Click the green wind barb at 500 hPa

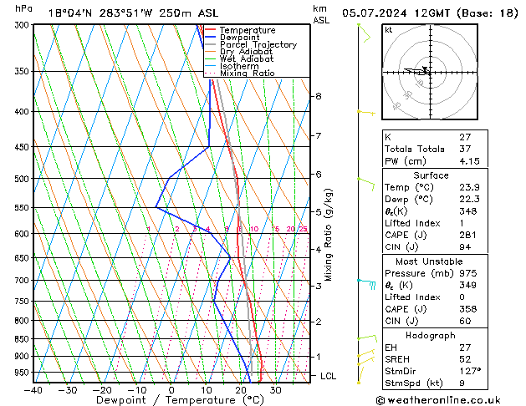pos(366,184)
